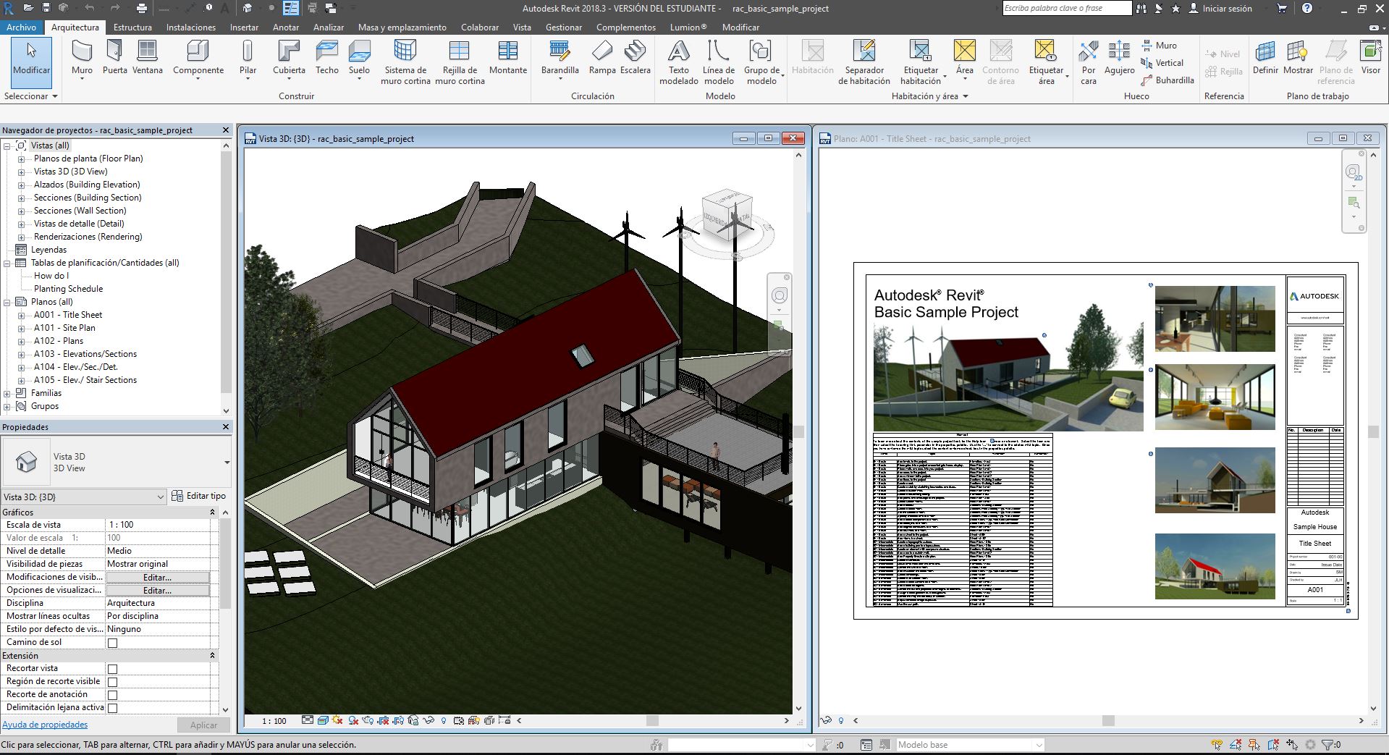Open the Vista 3D: {3D} instance dropdown
1389x755 pixels.
pos(85,497)
